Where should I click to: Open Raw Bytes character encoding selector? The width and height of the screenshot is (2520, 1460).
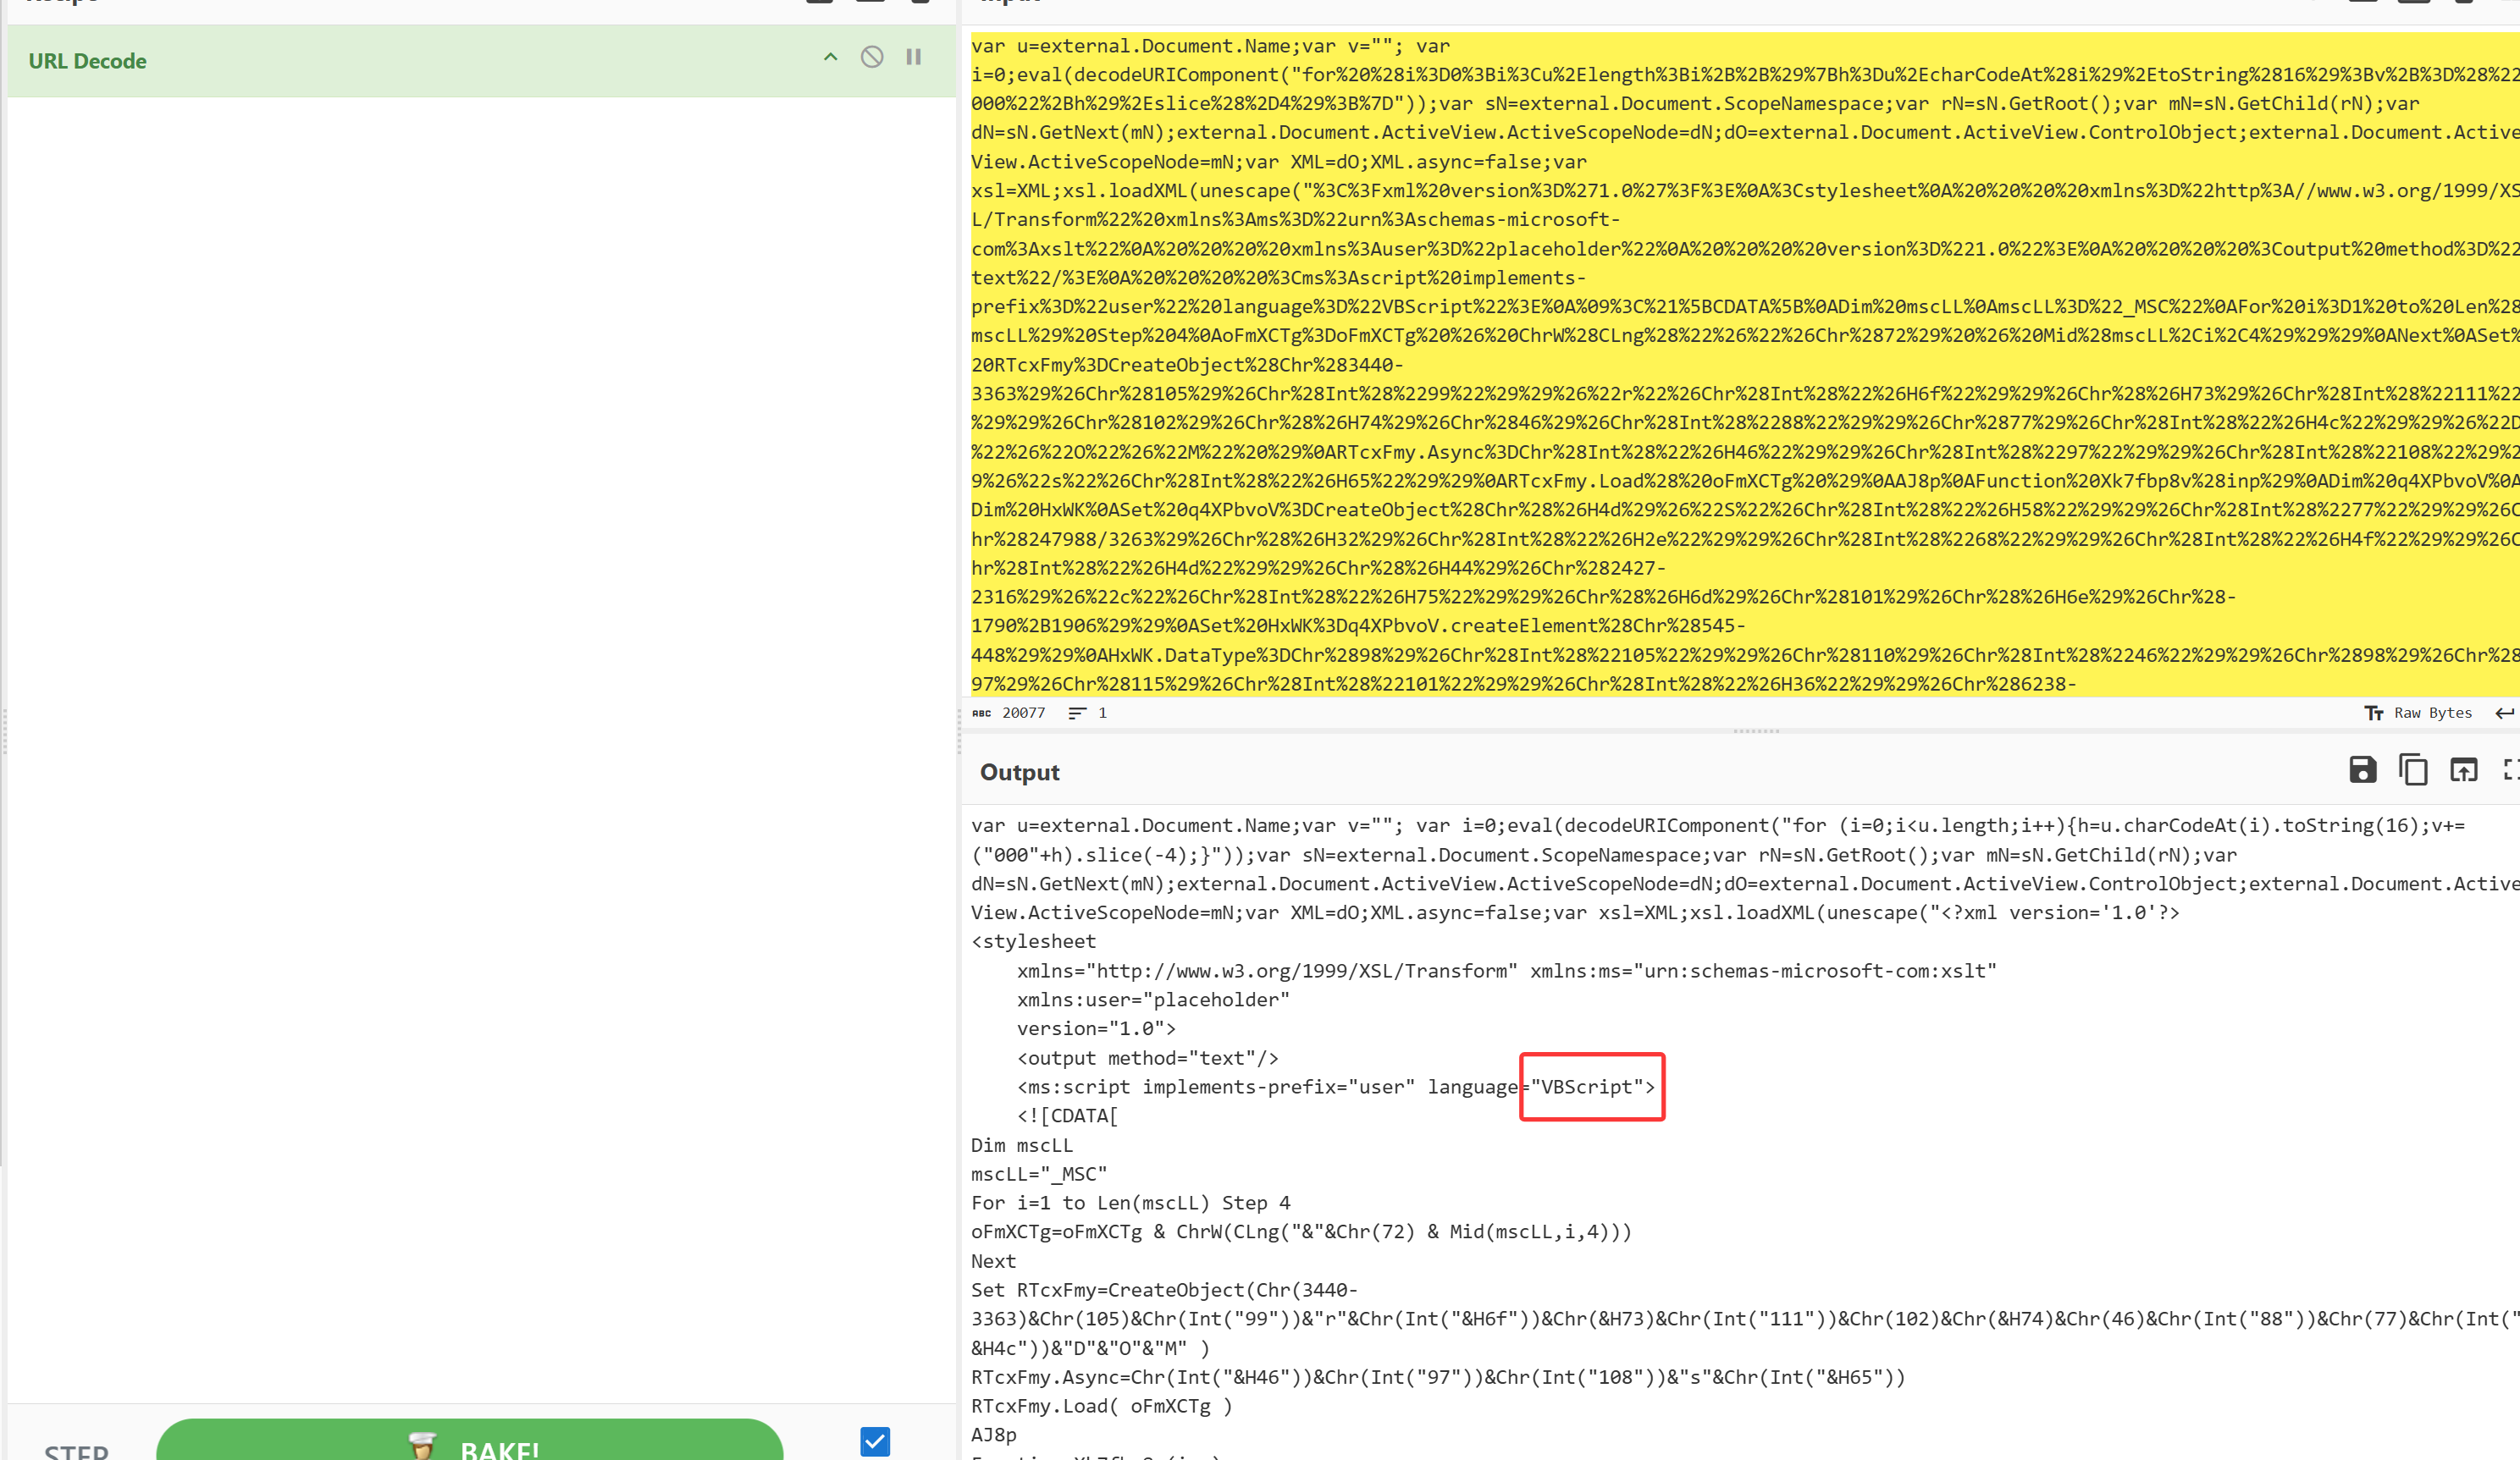pos(2432,713)
